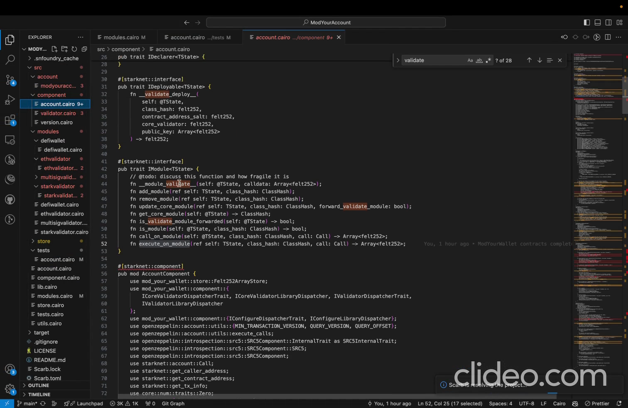Viewport: 628px width, 408px height.
Task: Toggle Find in Selection
Action: (x=549, y=60)
